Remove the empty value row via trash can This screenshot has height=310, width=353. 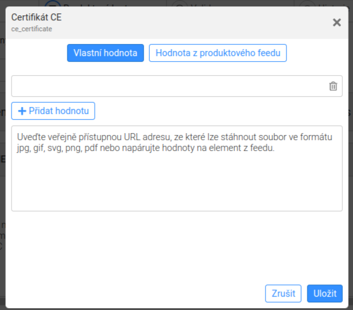333,86
